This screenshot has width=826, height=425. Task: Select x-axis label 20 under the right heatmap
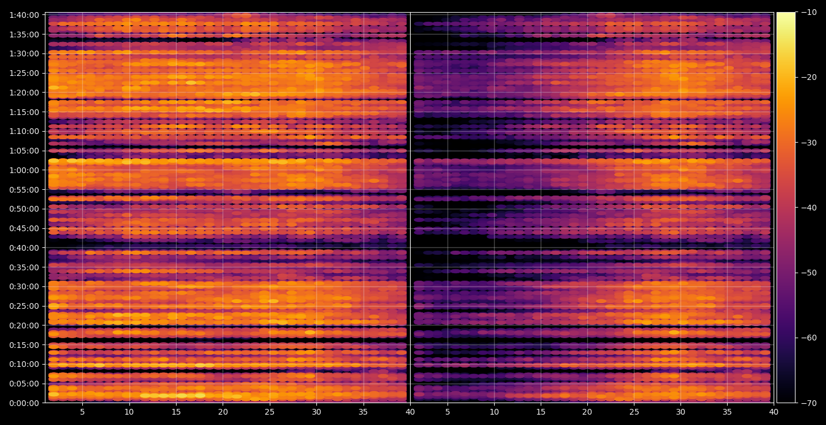pos(587,412)
